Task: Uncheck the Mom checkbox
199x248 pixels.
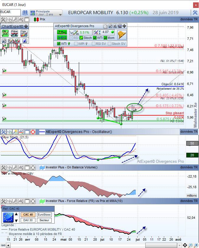Action: (x=105, y=38)
